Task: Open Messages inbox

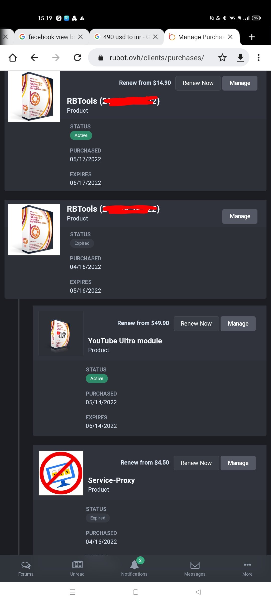Action: [195, 568]
